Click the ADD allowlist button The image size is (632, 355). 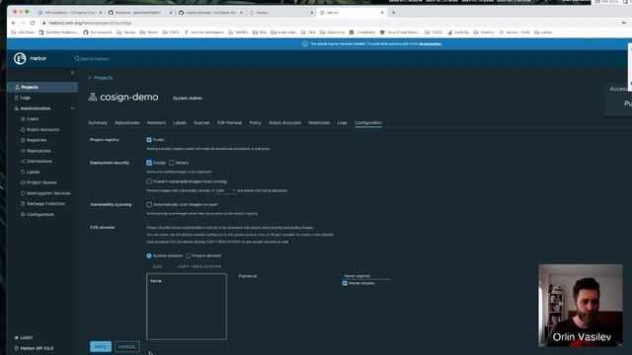click(x=157, y=266)
